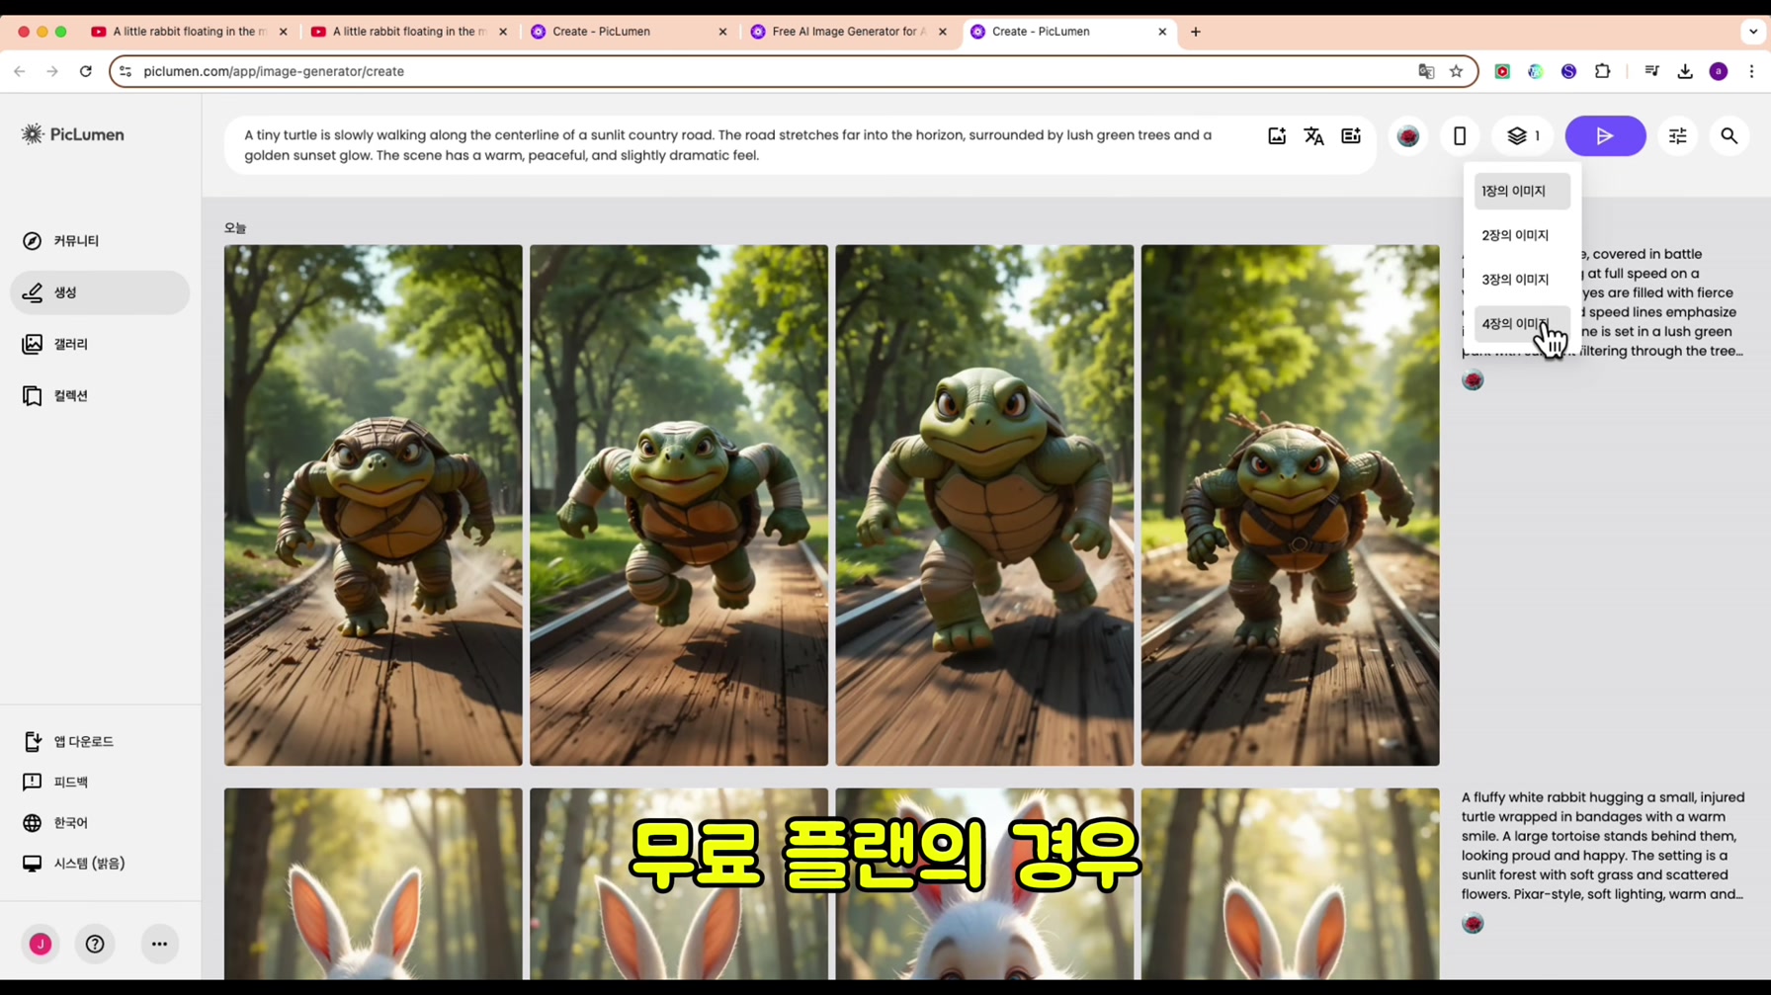1771x995 pixels.
Task: Close the Free AI Image Generator tab
Action: tap(943, 32)
